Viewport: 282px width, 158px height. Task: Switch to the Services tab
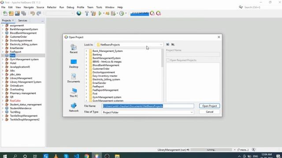[22, 21]
